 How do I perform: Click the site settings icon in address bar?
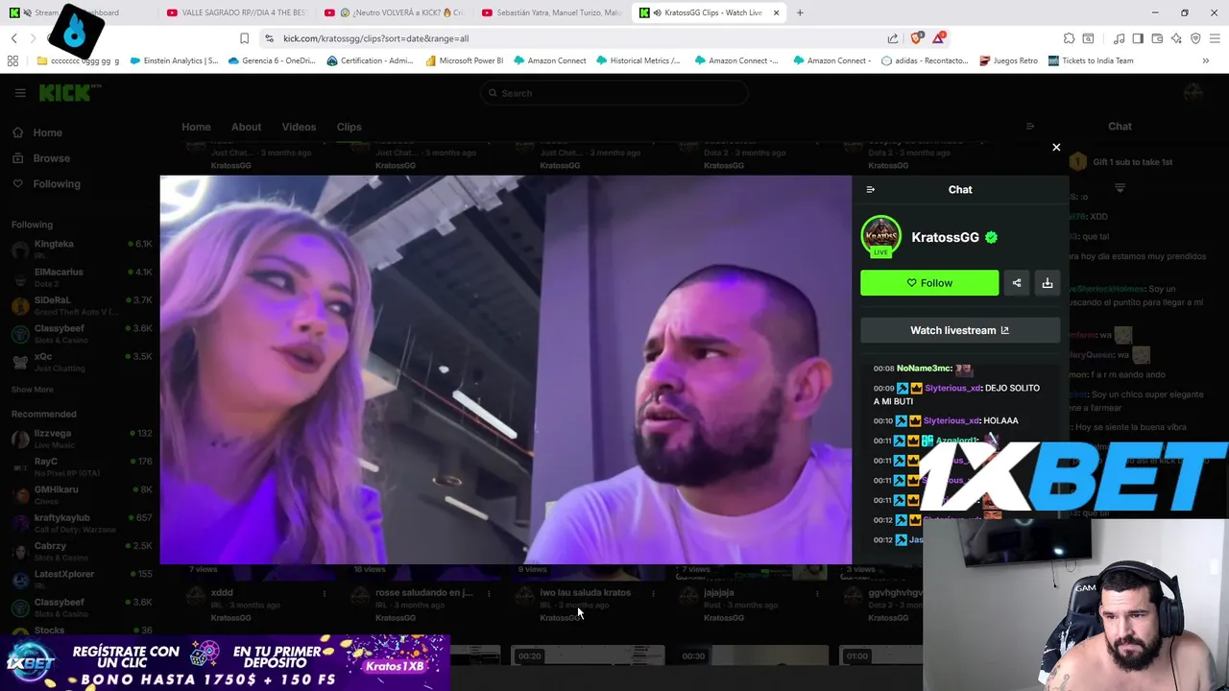(269, 38)
